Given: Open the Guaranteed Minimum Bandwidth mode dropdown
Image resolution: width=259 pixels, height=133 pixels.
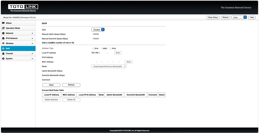Looking at the screenshot, I should pos(109,66).
